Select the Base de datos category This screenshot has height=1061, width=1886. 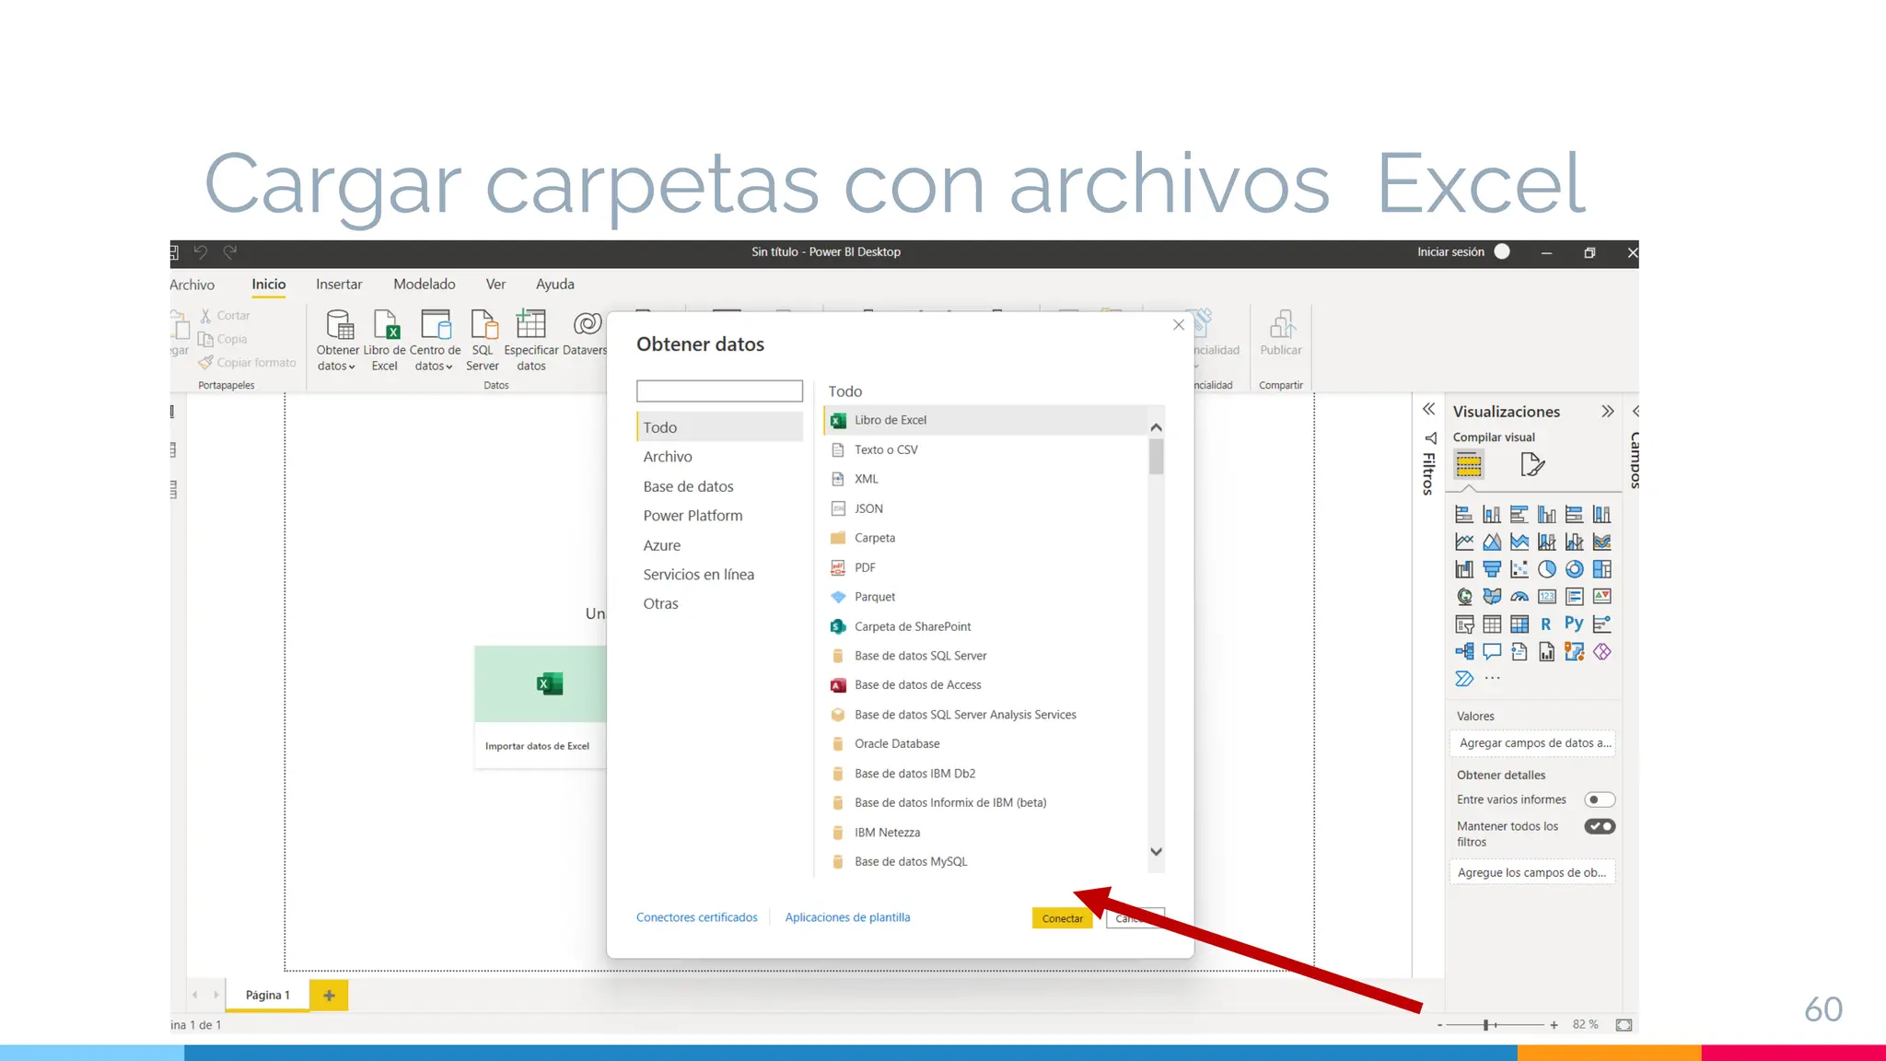[688, 486]
